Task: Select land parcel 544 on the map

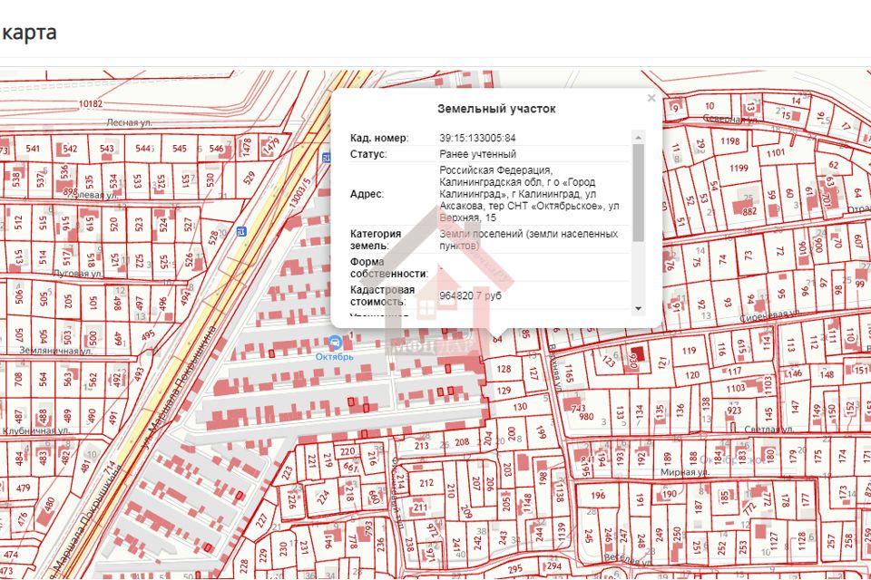Action: click(142, 149)
